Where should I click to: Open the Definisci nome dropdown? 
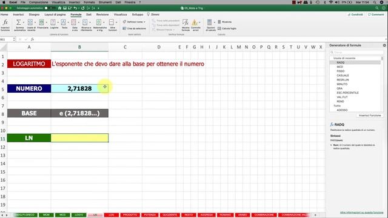pos(135,22)
